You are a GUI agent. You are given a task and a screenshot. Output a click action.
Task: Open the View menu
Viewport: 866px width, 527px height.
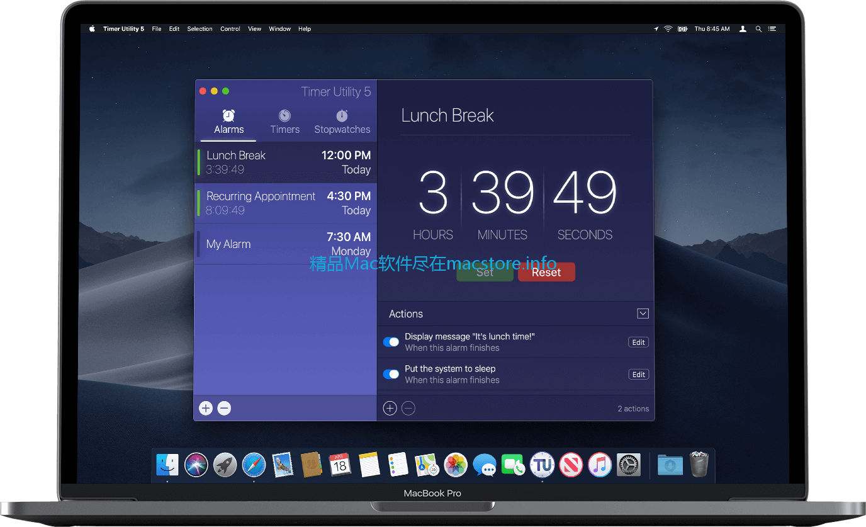coord(254,29)
